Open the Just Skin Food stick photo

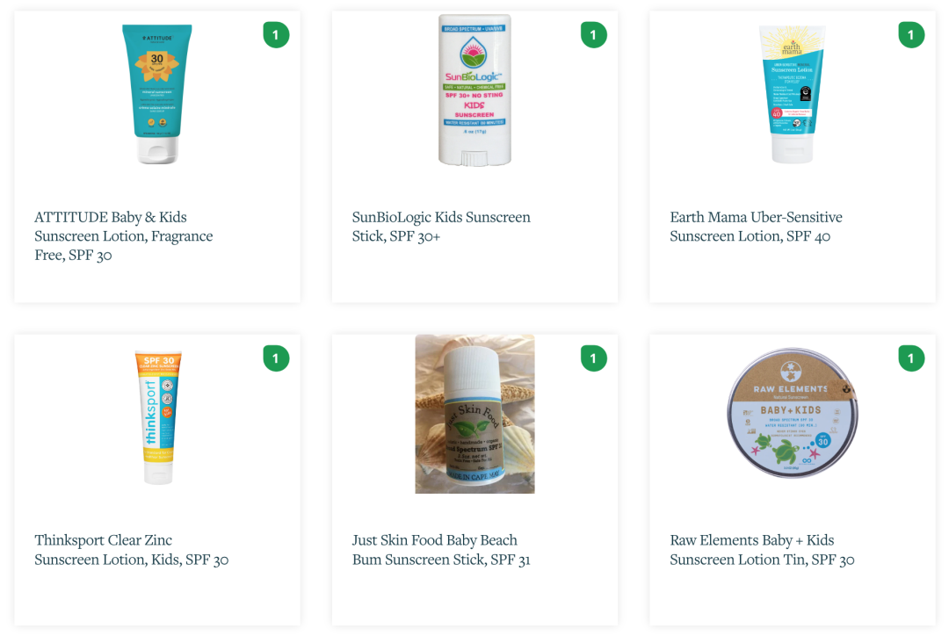474,414
